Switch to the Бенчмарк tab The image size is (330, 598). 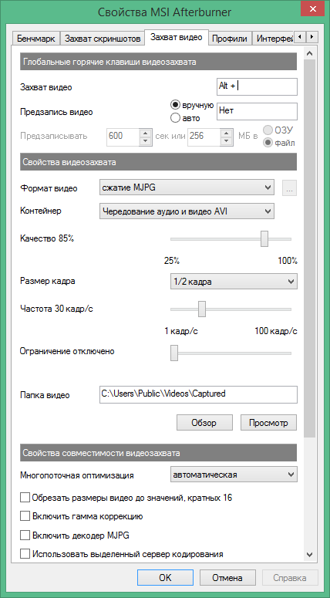[36, 39]
